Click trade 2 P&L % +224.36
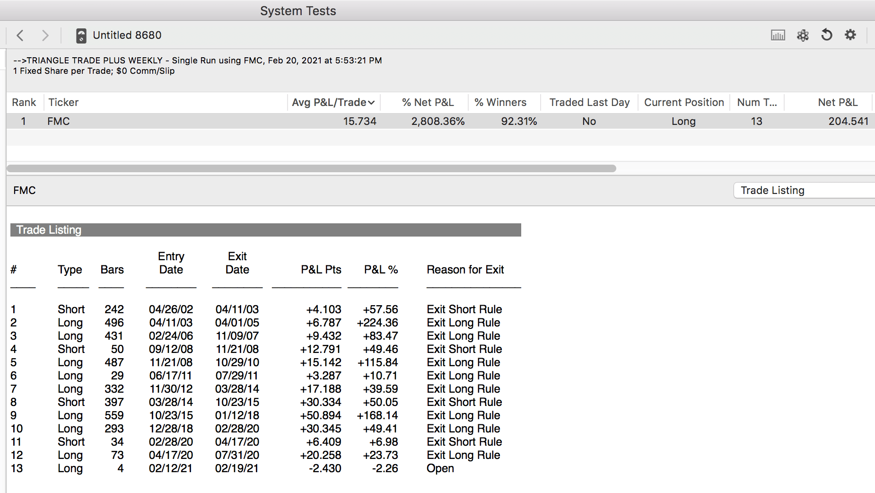The image size is (875, 493). click(377, 323)
